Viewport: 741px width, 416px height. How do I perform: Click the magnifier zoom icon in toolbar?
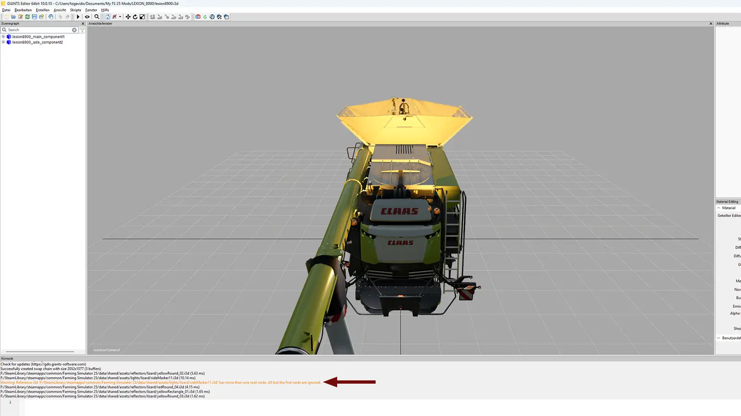97,17
